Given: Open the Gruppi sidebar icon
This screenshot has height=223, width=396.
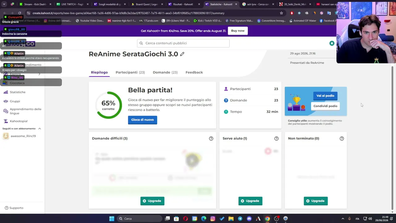Looking at the screenshot, I should click(x=6, y=101).
